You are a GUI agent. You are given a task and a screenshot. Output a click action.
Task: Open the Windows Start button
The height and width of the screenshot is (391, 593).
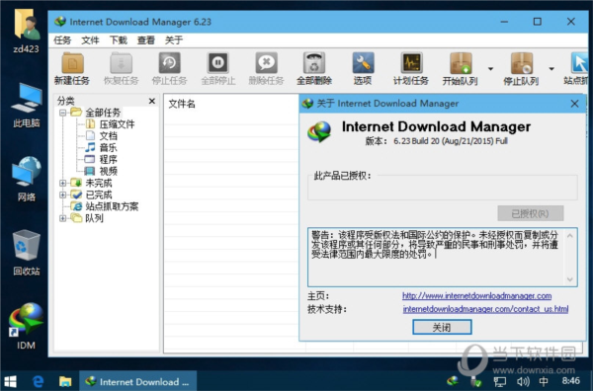coord(10,381)
